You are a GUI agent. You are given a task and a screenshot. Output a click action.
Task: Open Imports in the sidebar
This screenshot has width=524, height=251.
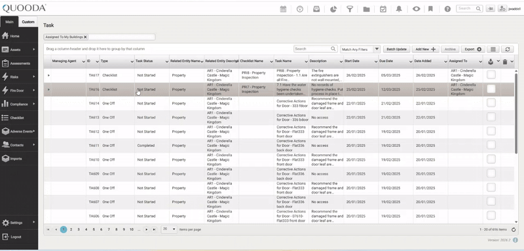click(19, 159)
